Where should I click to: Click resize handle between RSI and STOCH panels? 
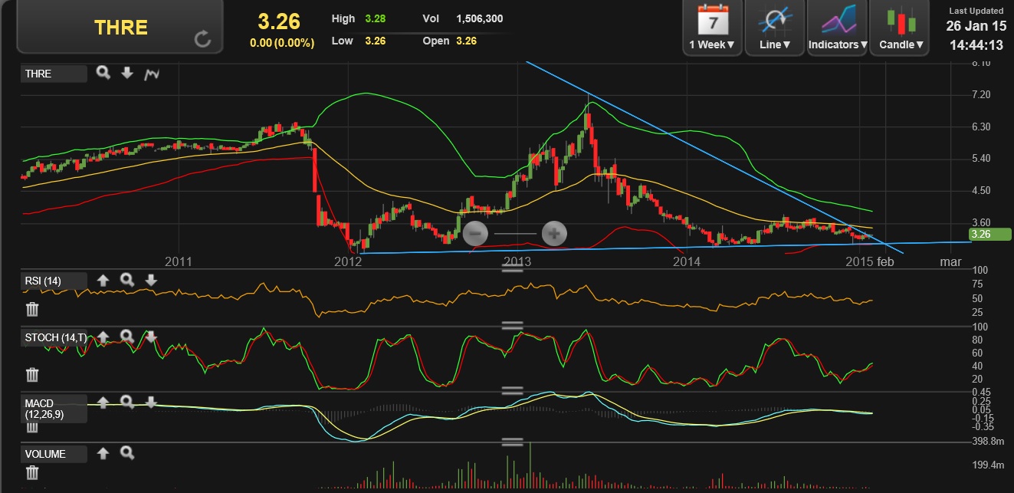coord(512,325)
